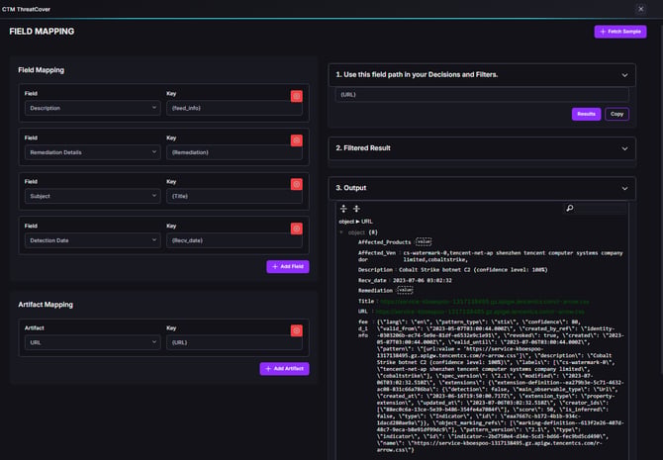The width and height of the screenshot is (663, 460).
Task: Open the Subject field dropdown
Action: coord(93,196)
